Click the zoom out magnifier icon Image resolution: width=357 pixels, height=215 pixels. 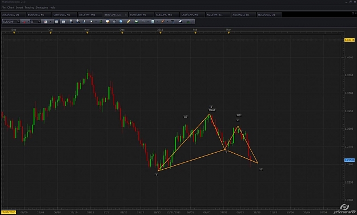(x=78, y=21)
